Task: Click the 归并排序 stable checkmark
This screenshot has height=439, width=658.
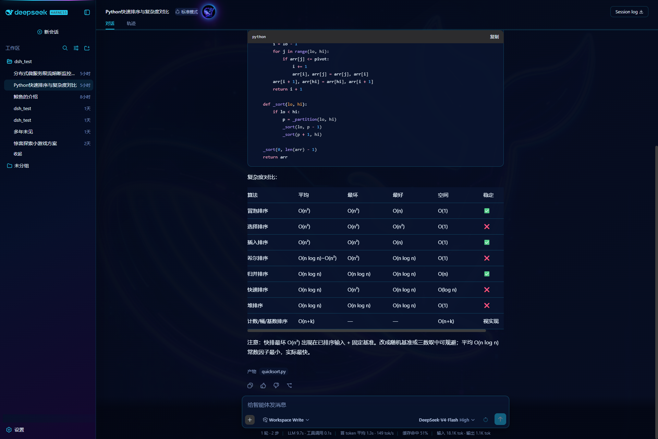Action: (487, 274)
